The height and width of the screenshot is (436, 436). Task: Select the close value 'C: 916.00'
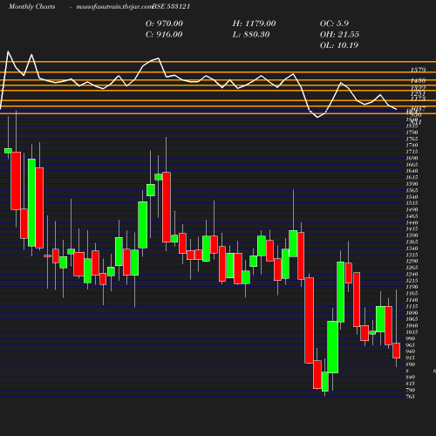pos(164,34)
